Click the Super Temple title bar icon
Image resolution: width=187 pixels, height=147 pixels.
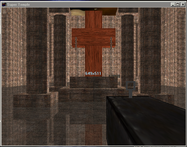(4, 5)
